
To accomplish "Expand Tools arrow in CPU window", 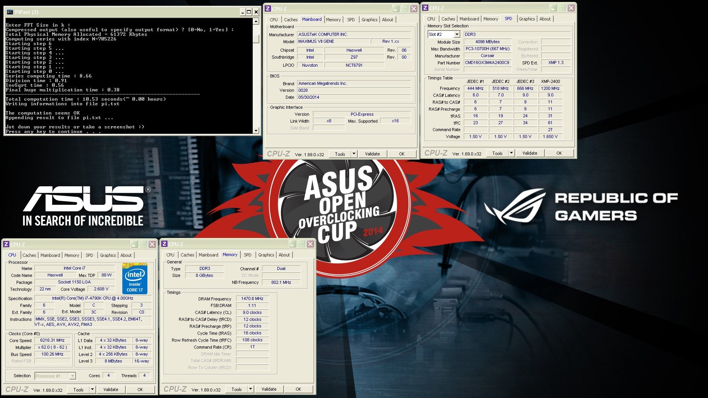I will (92, 390).
